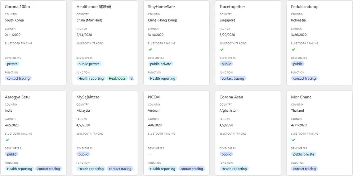Select the Corona Asan card title
This screenshot has width=353, height=176.
pyautogui.click(x=231, y=97)
